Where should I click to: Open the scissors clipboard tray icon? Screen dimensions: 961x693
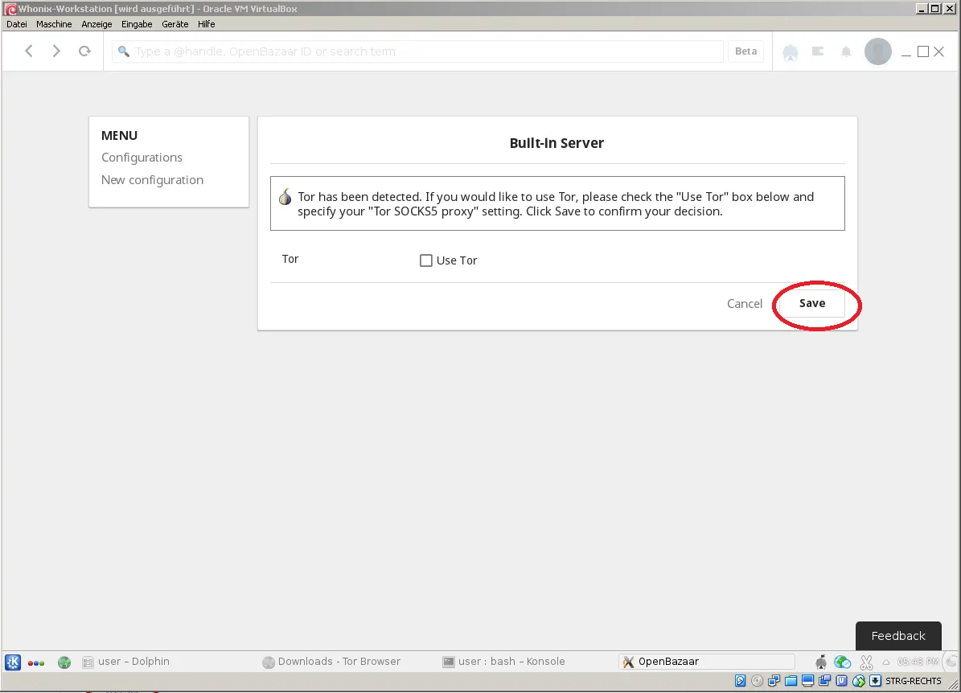tap(866, 662)
